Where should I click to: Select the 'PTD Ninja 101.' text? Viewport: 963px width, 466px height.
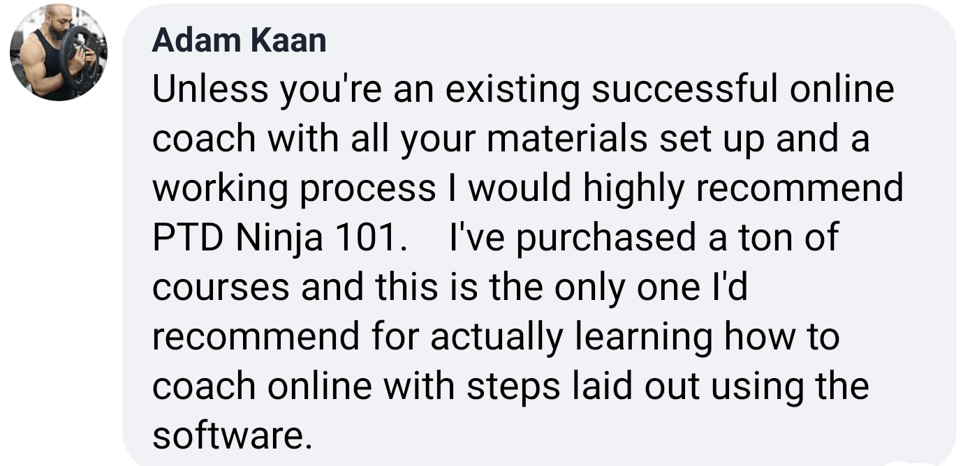[x=279, y=239]
